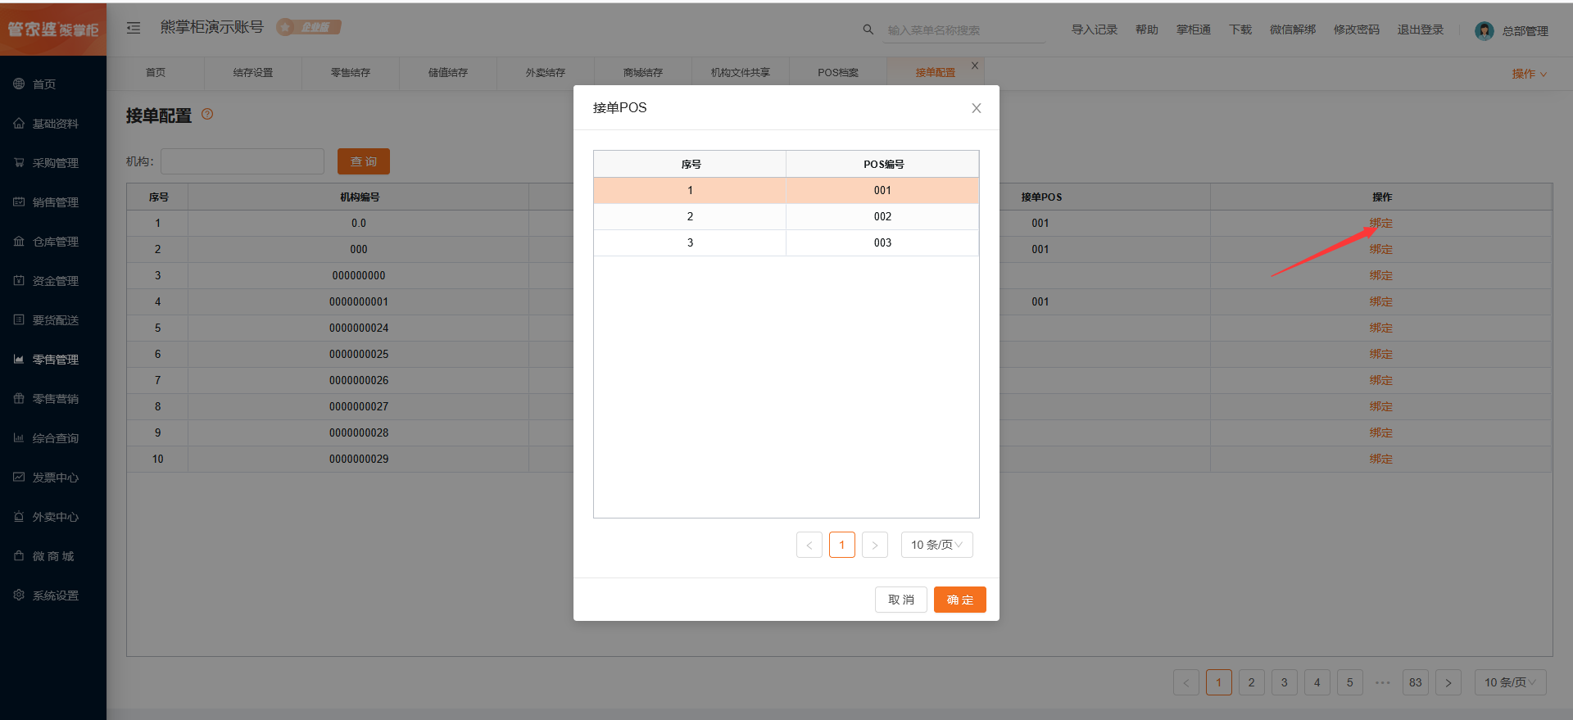1573x720 pixels.
Task: Open 帮助 link in header
Action: pyautogui.click(x=1147, y=29)
